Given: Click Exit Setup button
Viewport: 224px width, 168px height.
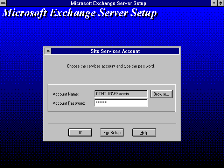Looking at the screenshot, I should [x=112, y=133].
